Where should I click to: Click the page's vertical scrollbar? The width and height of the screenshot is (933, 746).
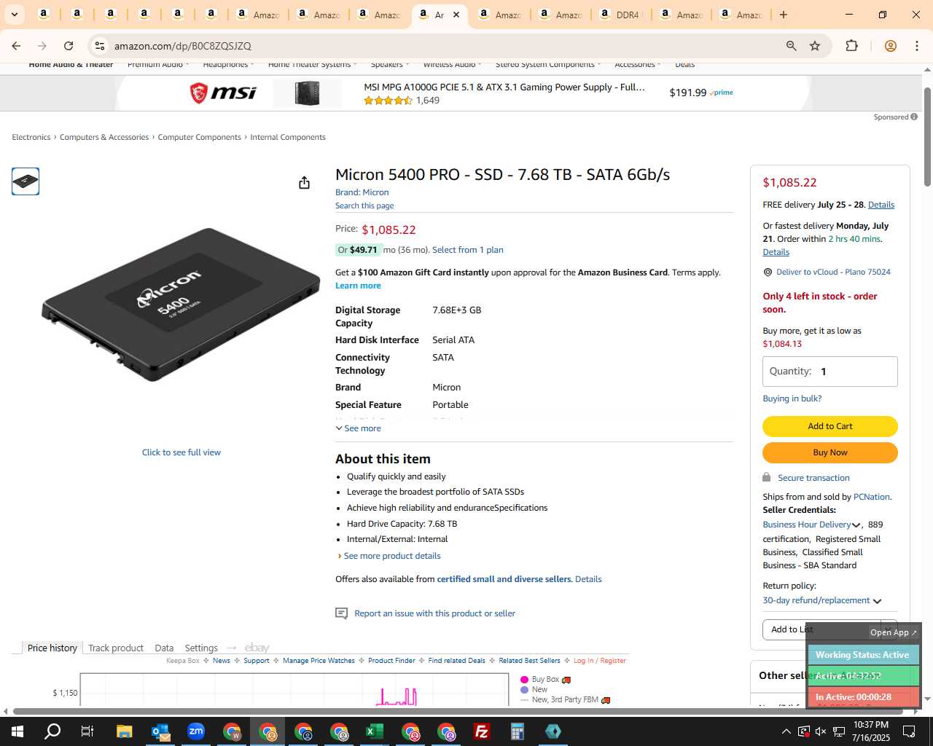[x=927, y=138]
